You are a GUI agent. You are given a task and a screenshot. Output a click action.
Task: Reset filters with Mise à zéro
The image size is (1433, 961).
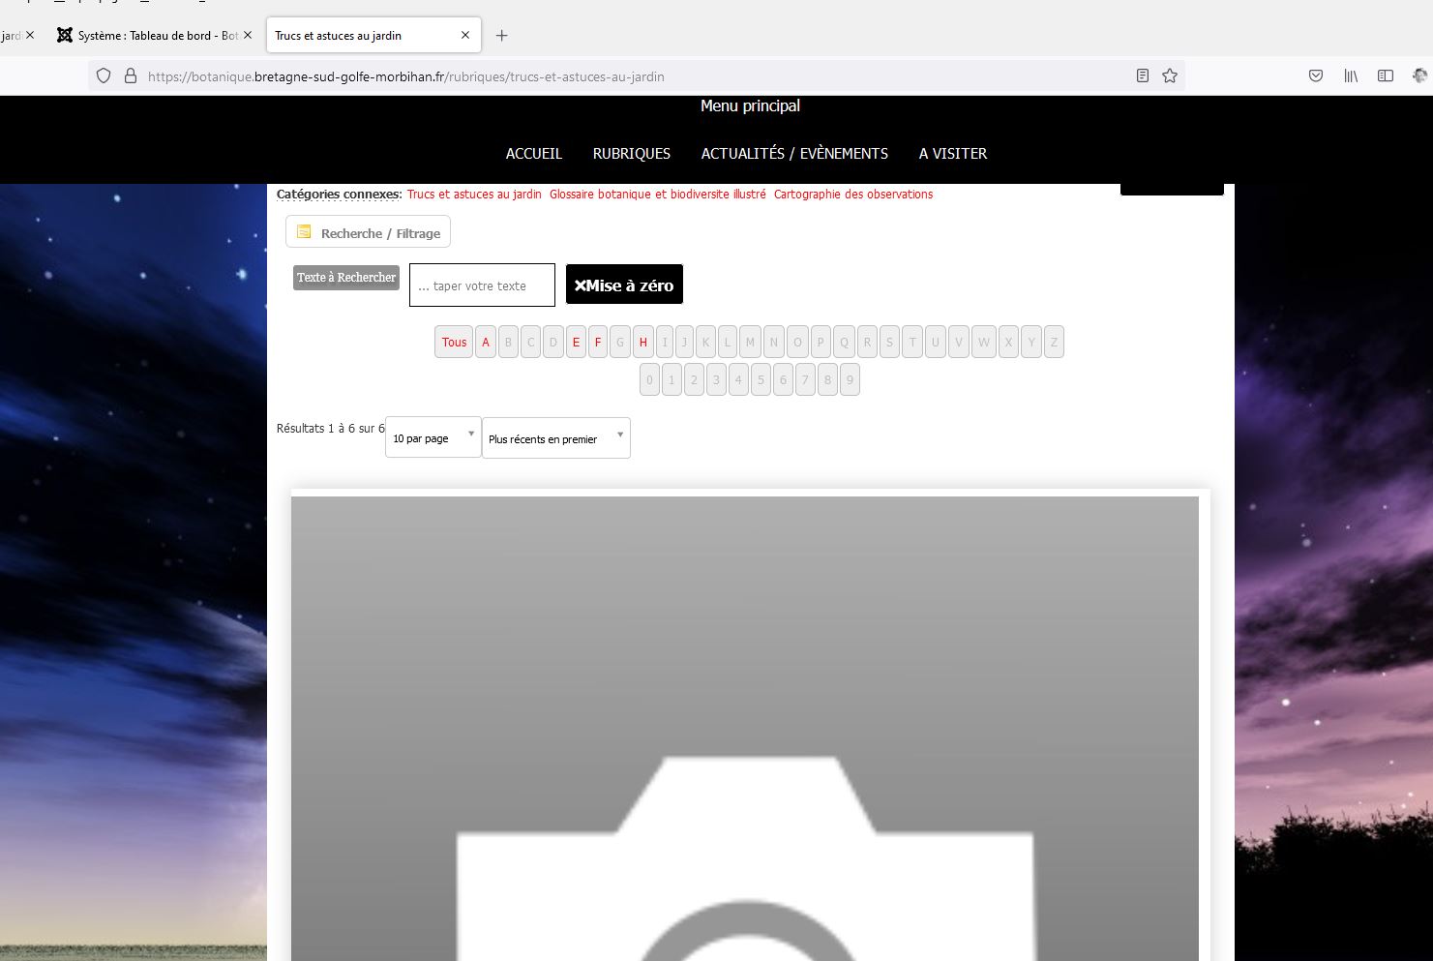[624, 285]
